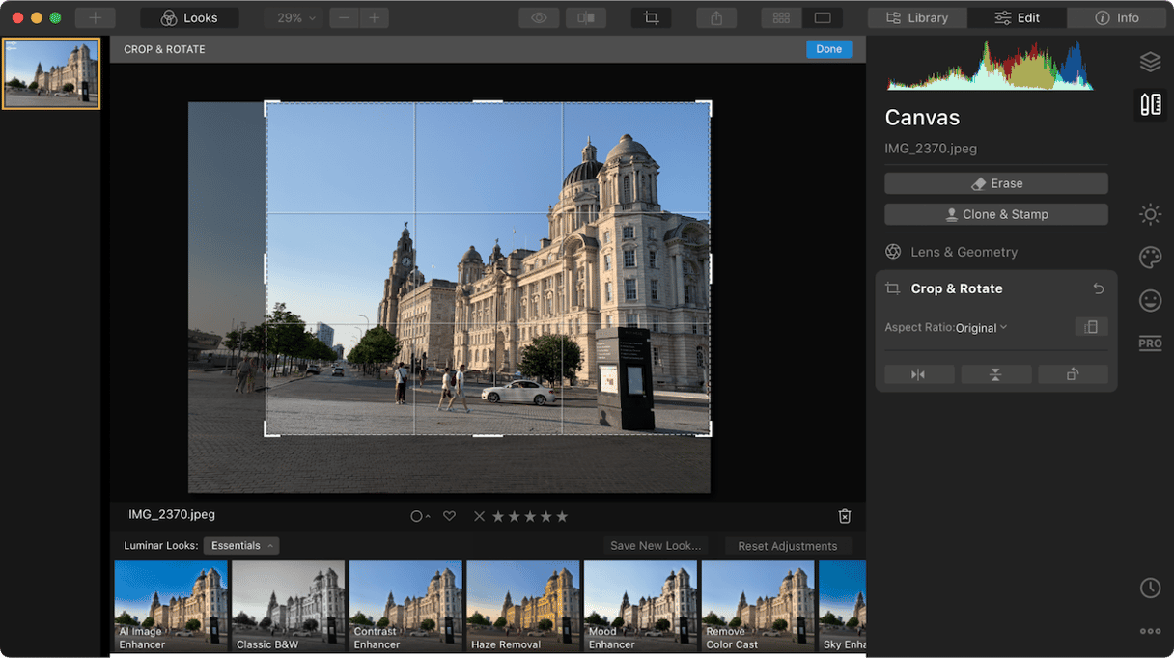Select the Canvas tools icon
The width and height of the screenshot is (1174, 658).
(1149, 104)
